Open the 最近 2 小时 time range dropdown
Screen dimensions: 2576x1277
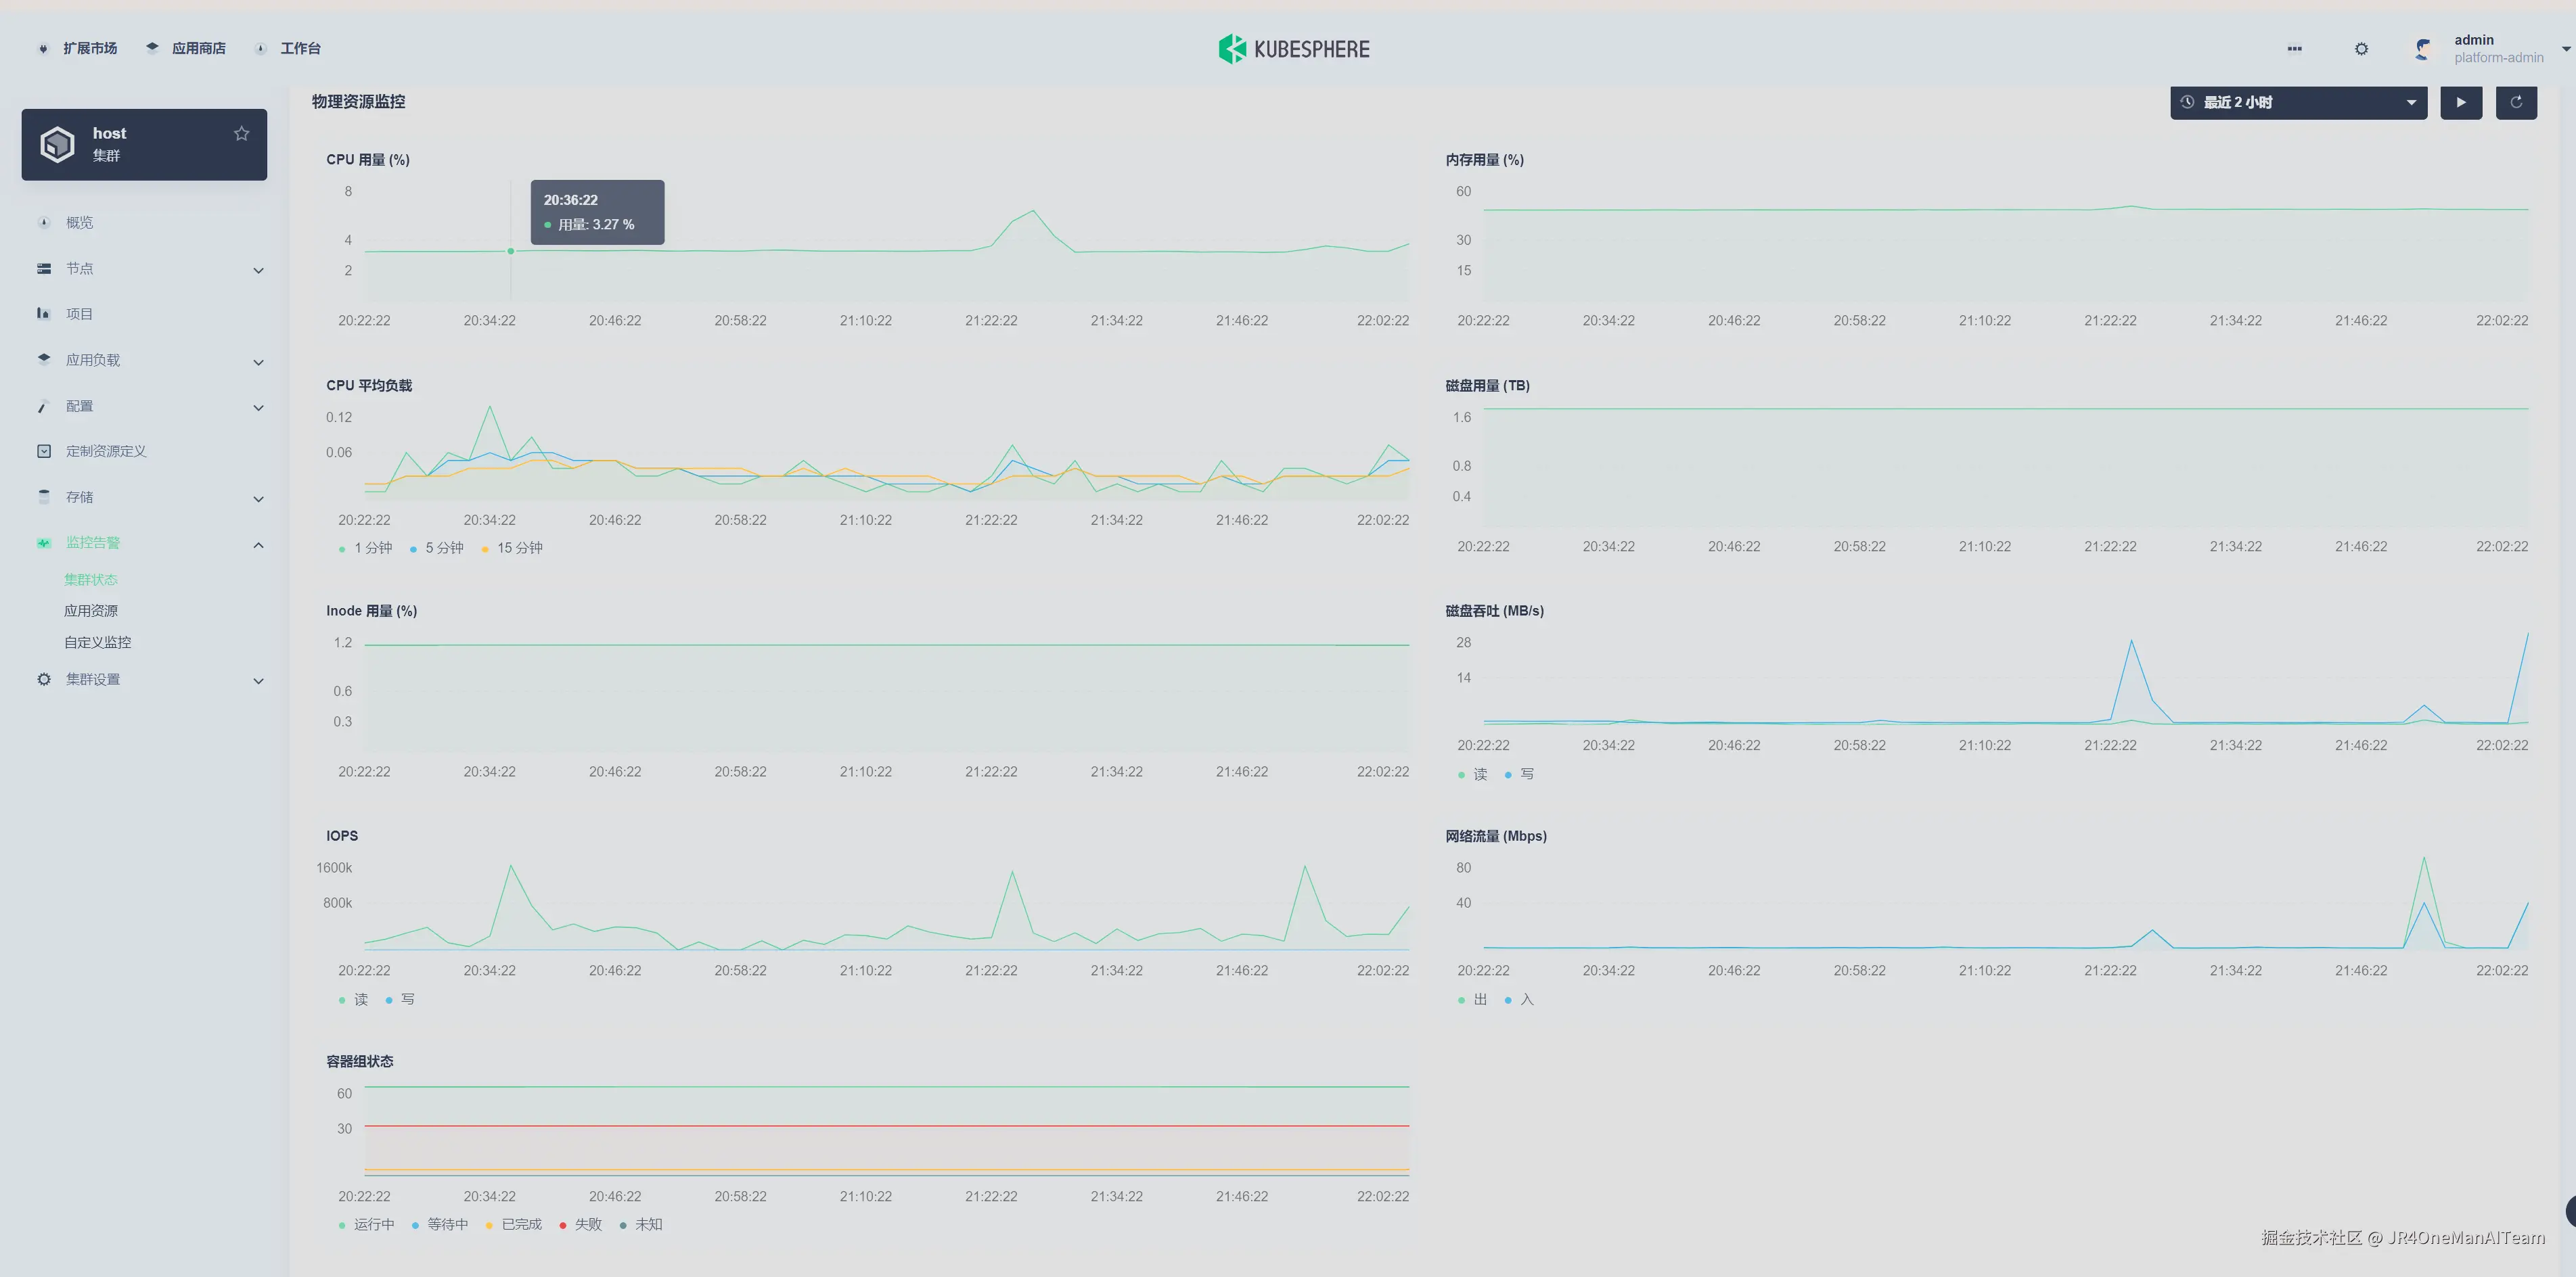coord(2298,102)
